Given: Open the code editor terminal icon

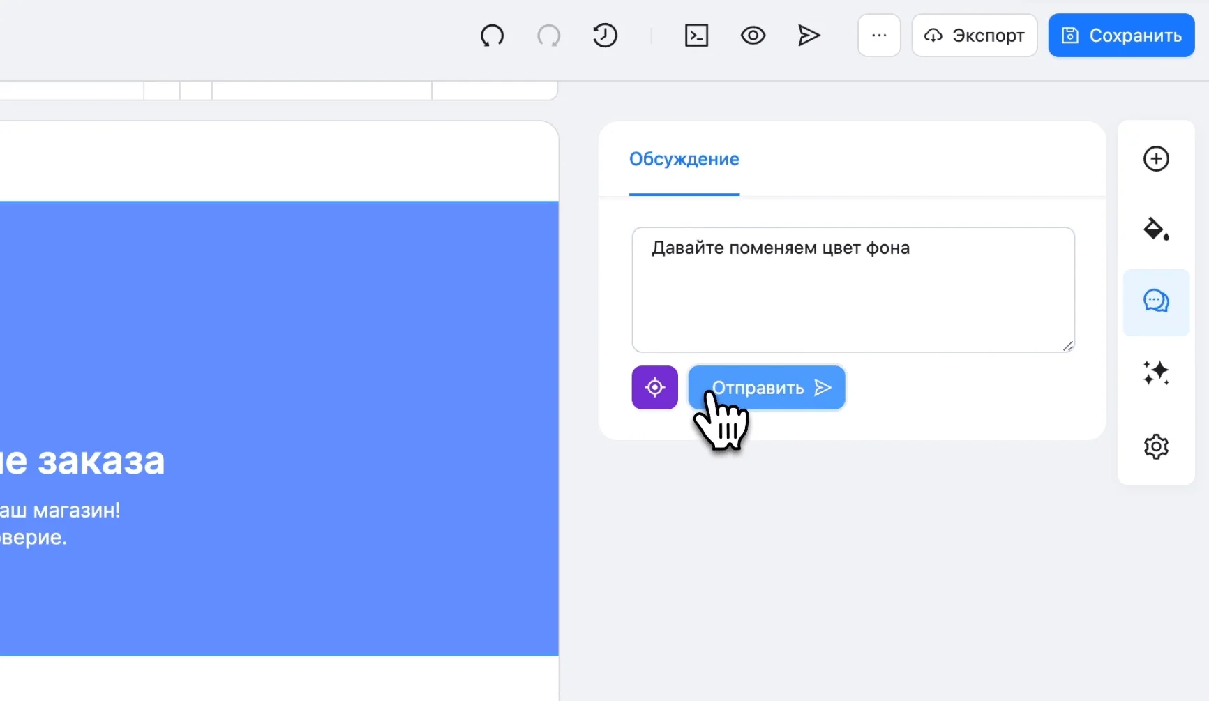Looking at the screenshot, I should click(x=696, y=36).
